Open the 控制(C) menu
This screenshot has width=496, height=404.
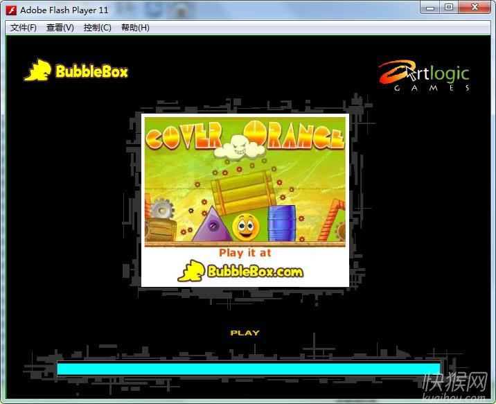pyautogui.click(x=97, y=28)
